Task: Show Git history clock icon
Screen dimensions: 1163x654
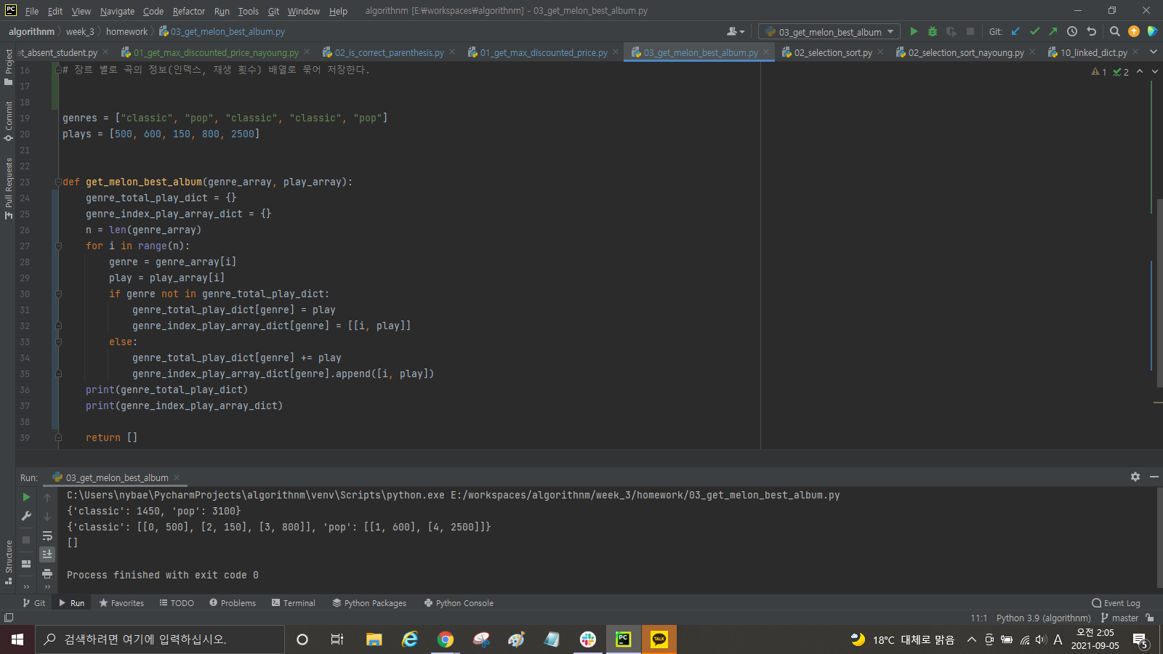Action: coord(1072,31)
